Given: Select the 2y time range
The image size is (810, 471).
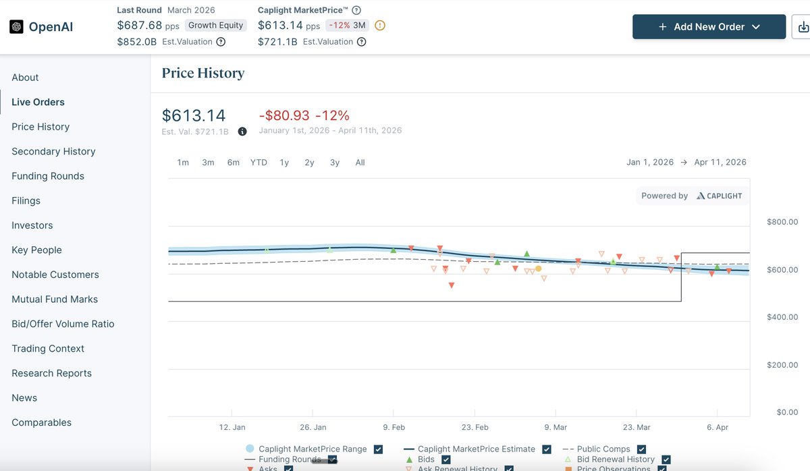Looking at the screenshot, I should click(x=309, y=163).
